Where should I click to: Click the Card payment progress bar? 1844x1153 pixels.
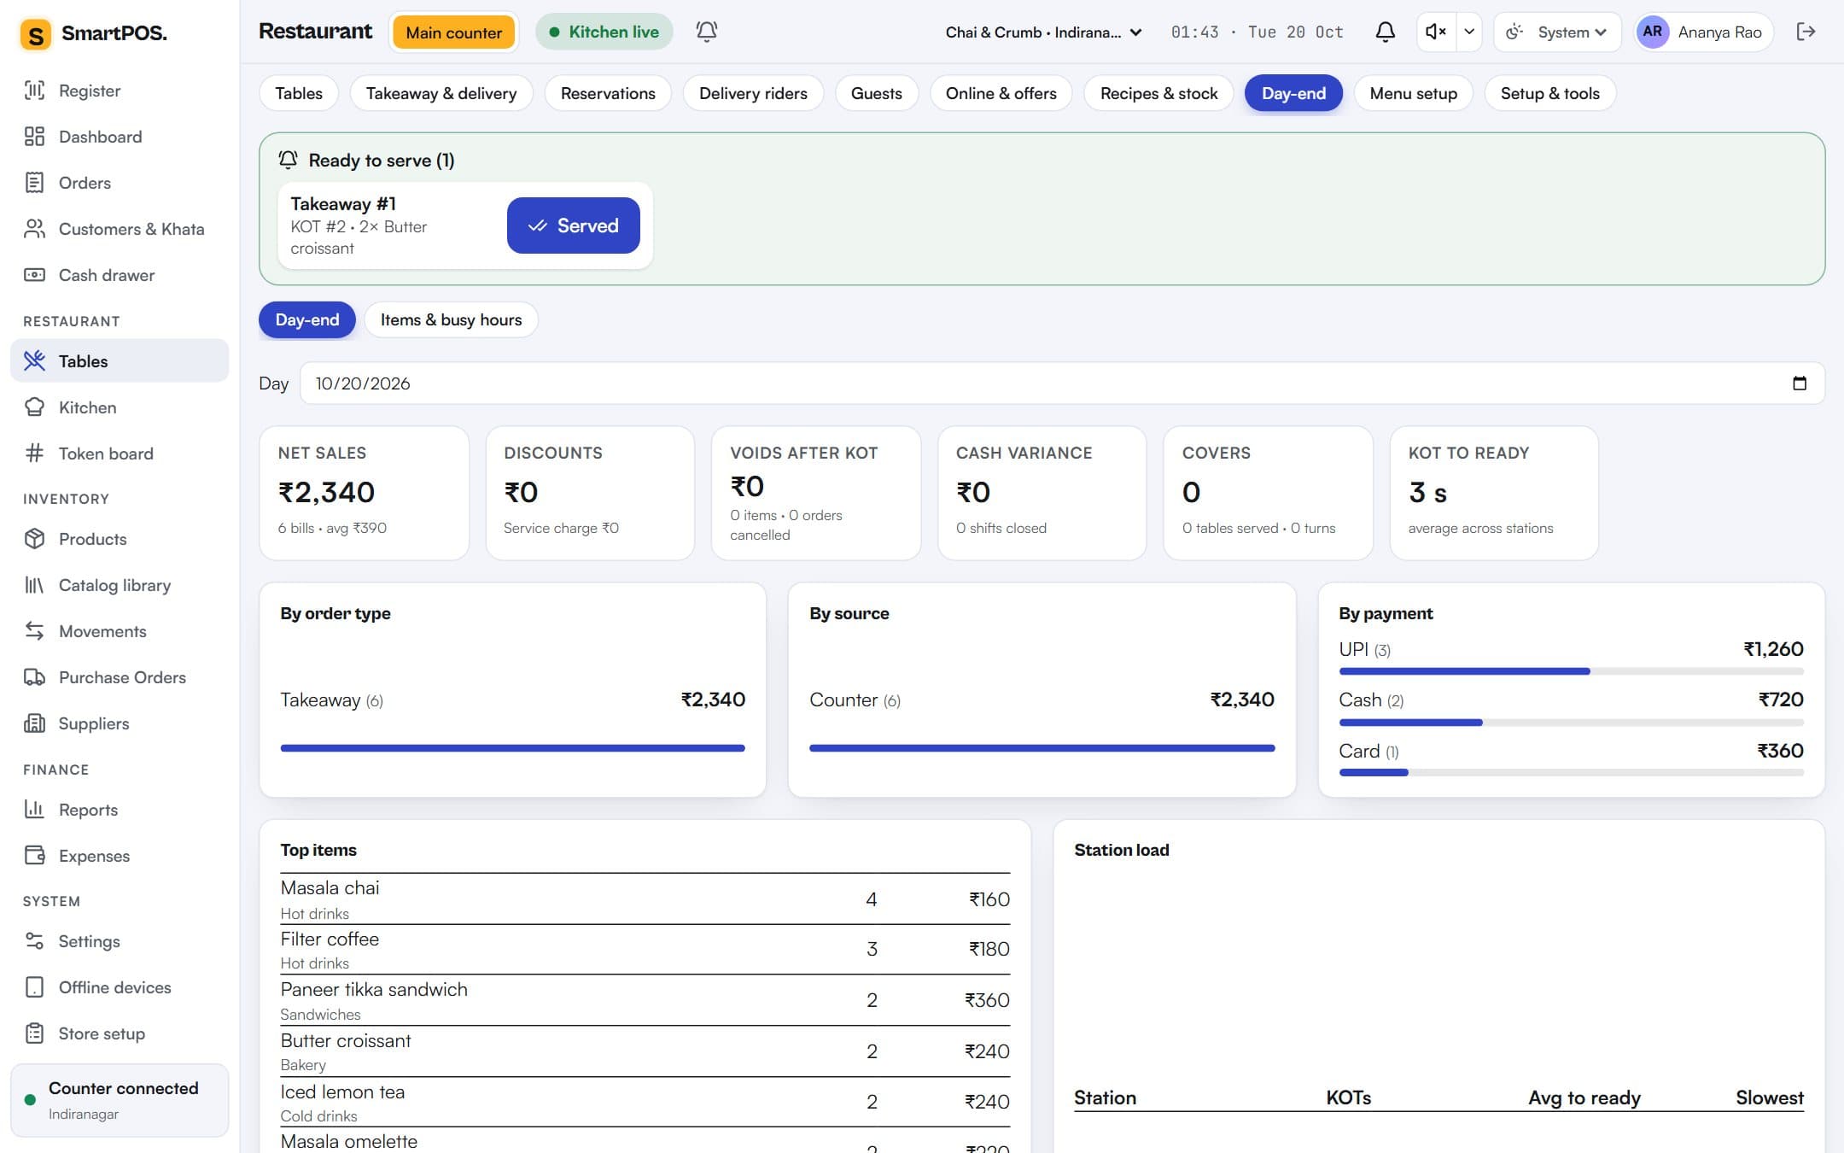click(1571, 773)
